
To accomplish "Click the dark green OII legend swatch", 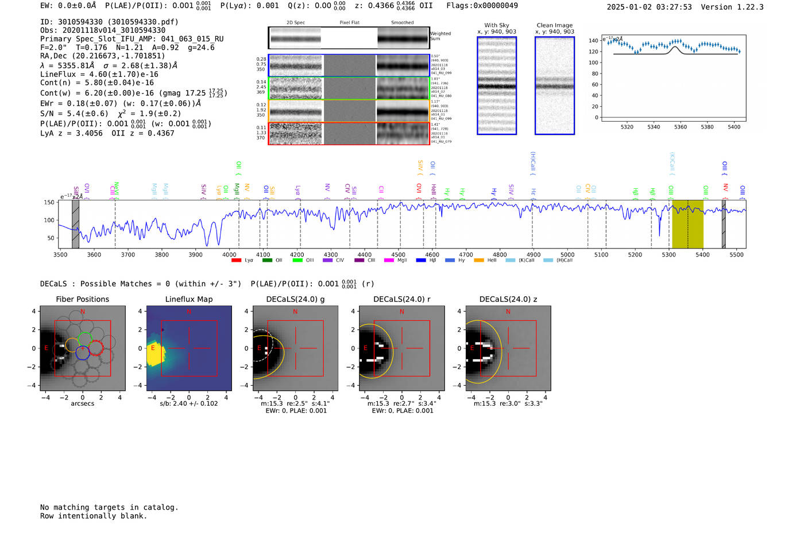I will (x=267, y=261).
